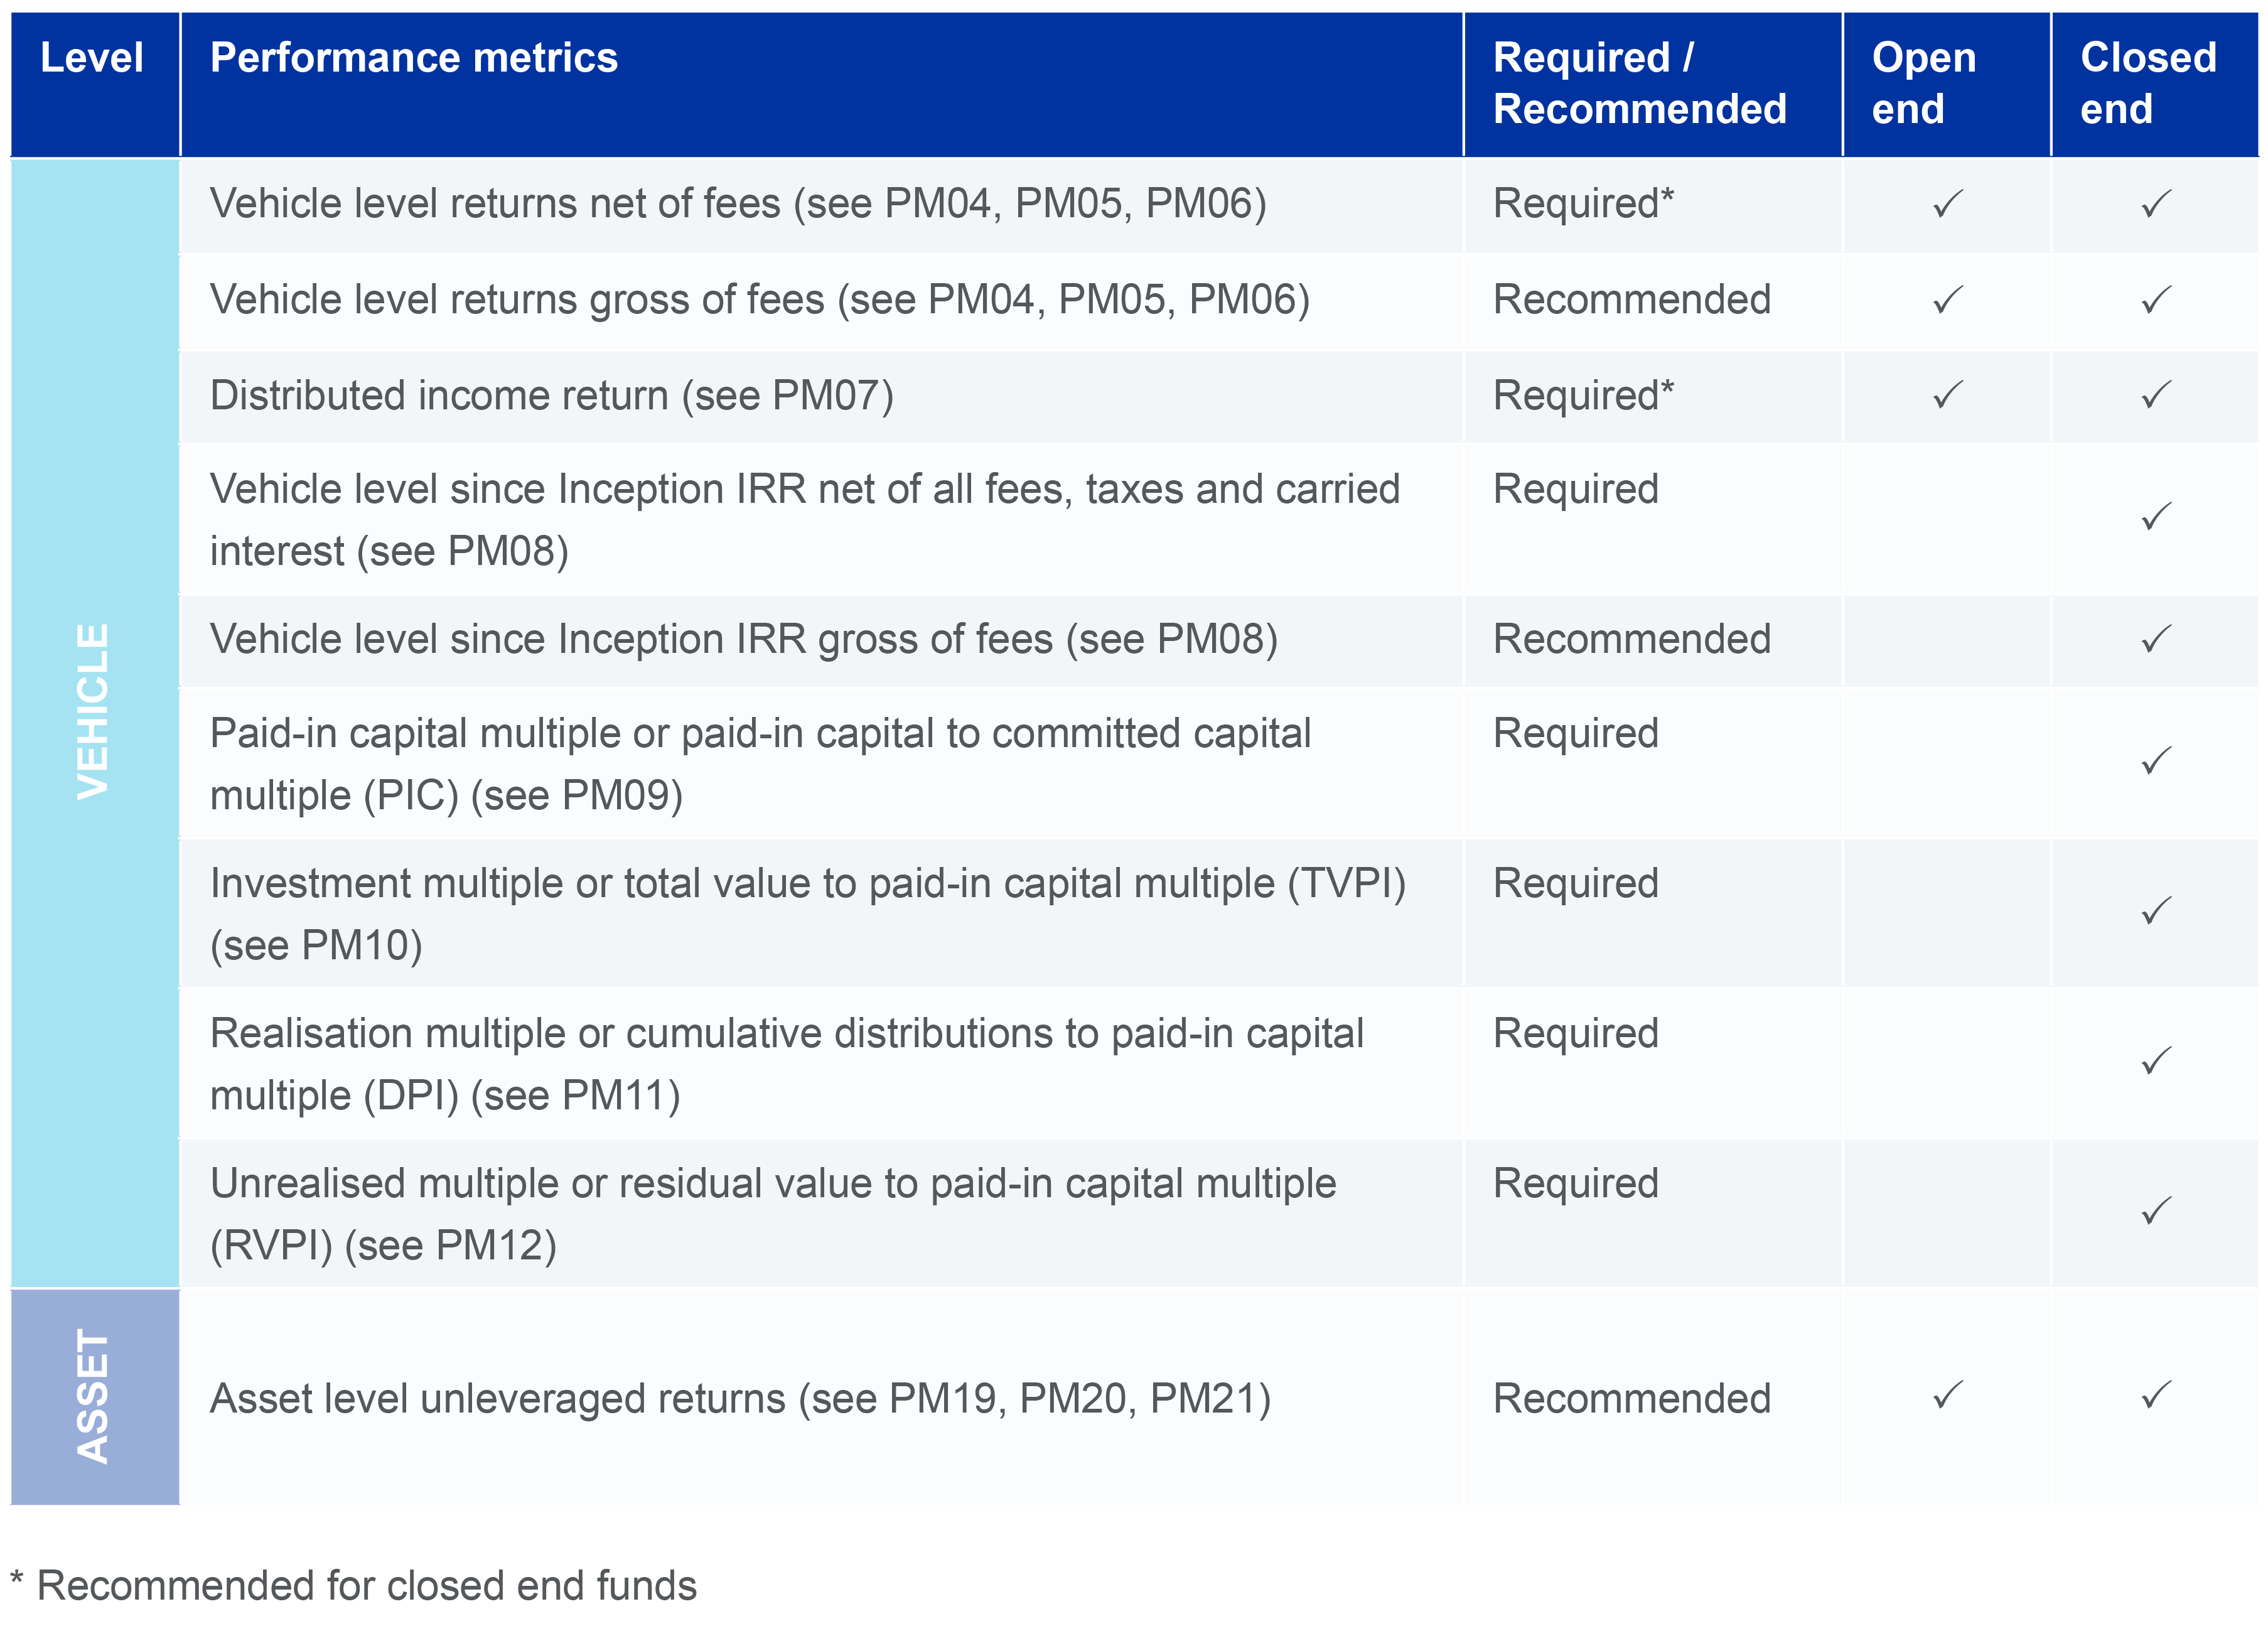Click Open end checkmark for returns net of fees
This screenshot has width=2268, height=1626.
[1947, 204]
